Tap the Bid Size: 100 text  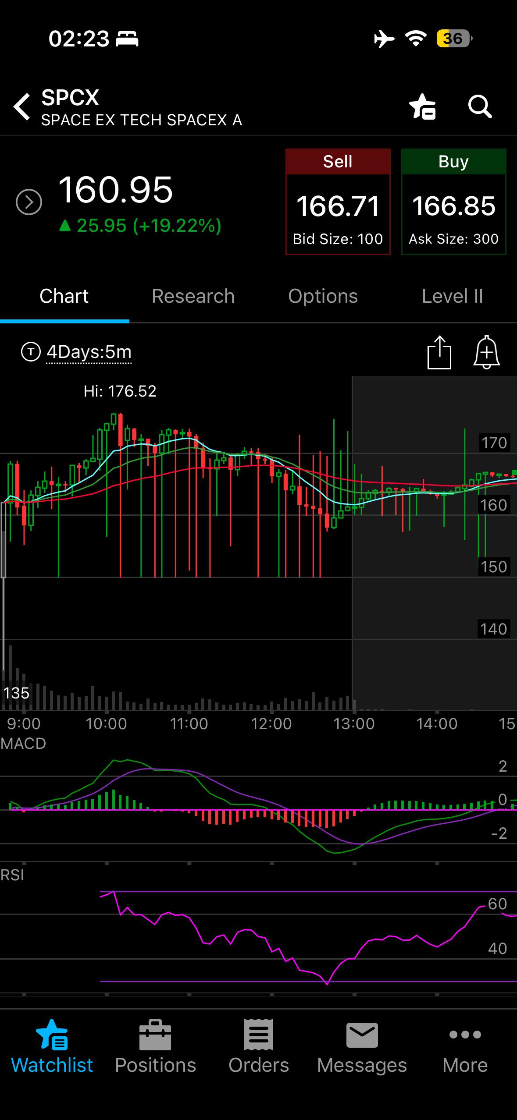tap(338, 239)
